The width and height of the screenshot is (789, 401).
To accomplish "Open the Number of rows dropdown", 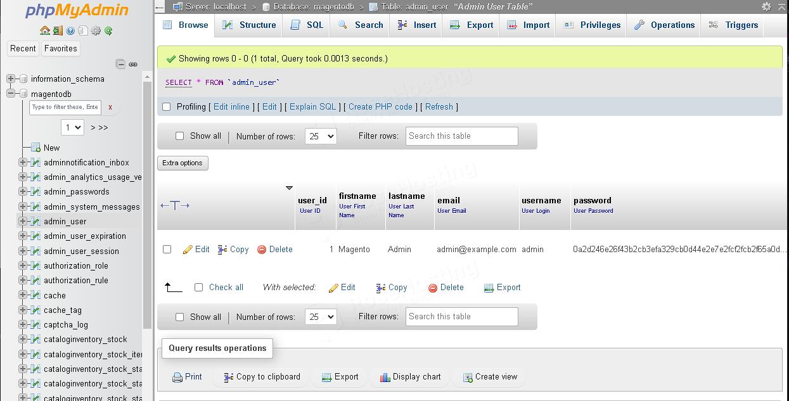I will (x=321, y=136).
